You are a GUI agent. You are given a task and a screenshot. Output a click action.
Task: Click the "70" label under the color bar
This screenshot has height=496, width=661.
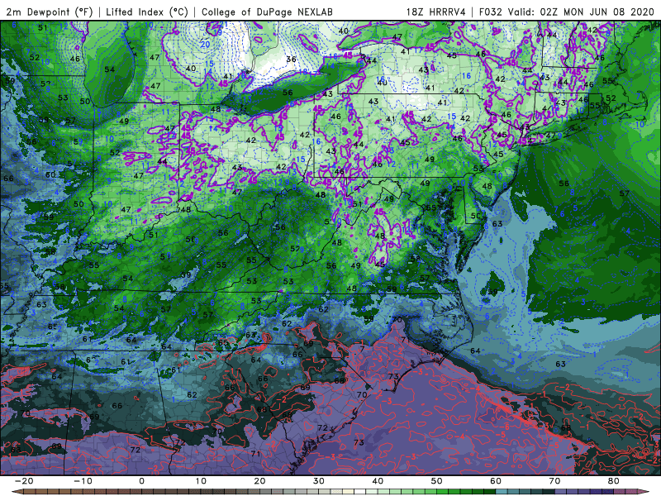point(554,481)
